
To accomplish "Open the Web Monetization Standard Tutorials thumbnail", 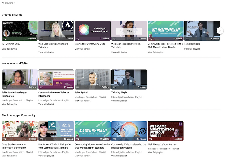I will click(56, 30).
